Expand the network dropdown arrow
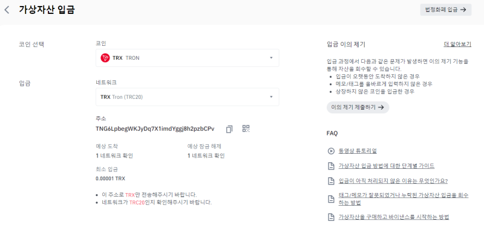 tap(271, 97)
